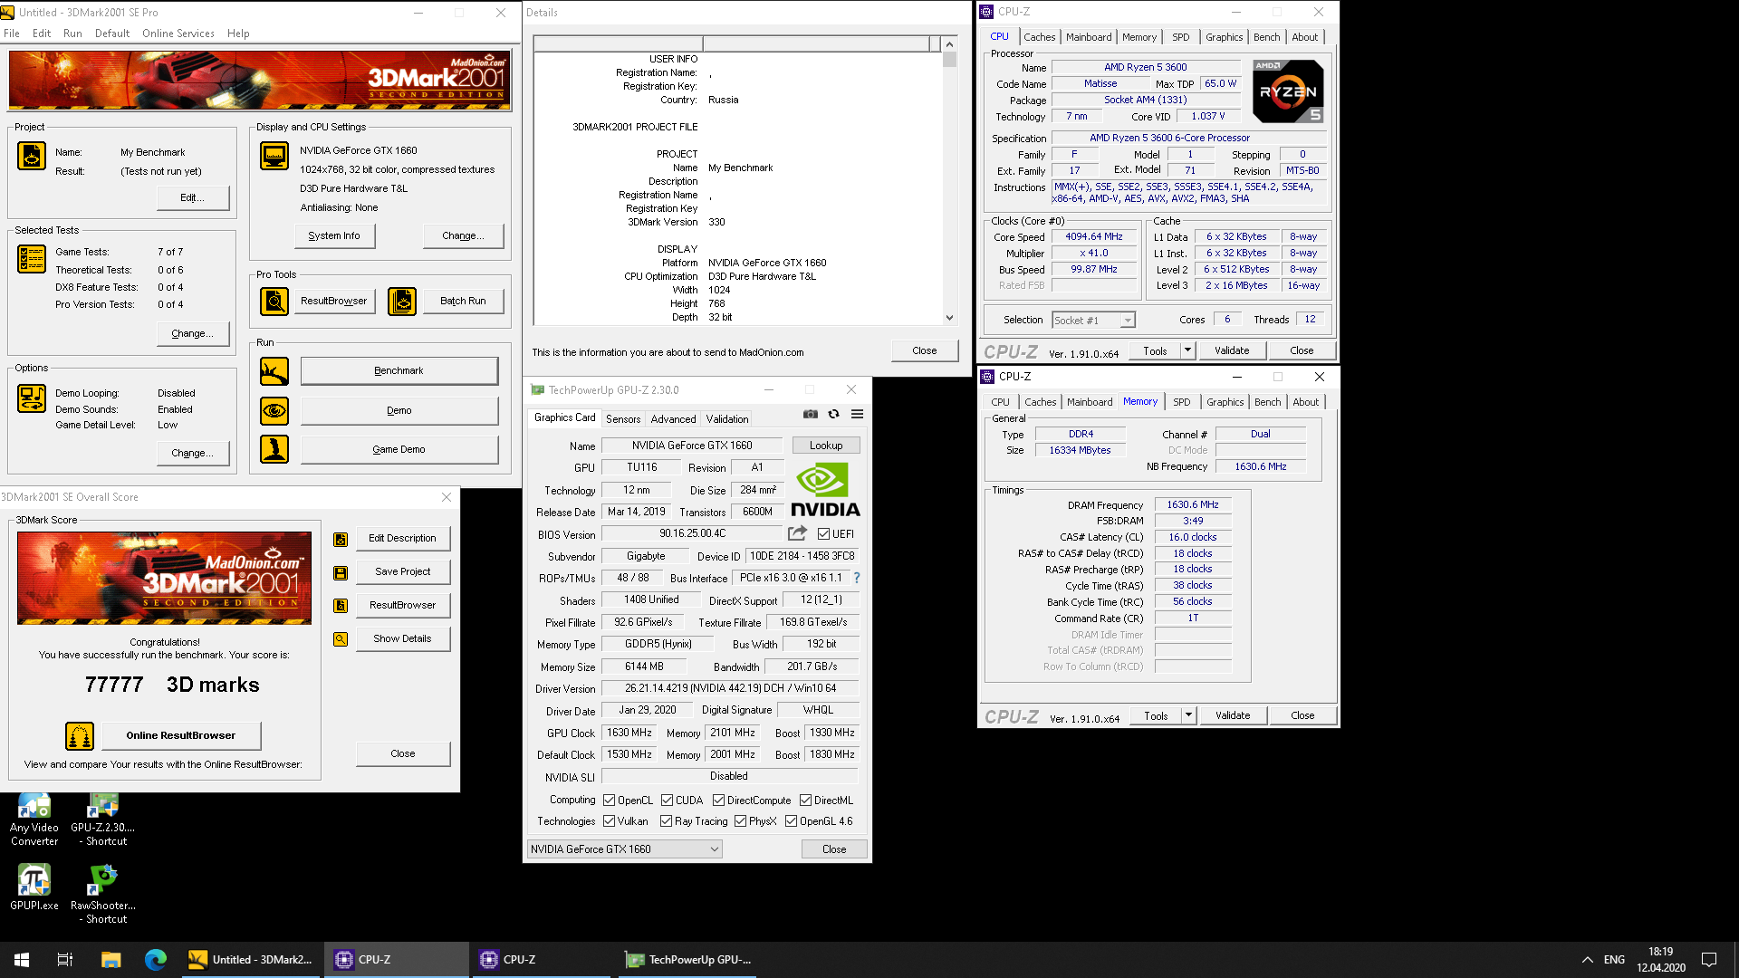
Task: Click the 3DMark2001 banner in score window
Action: click(x=164, y=578)
